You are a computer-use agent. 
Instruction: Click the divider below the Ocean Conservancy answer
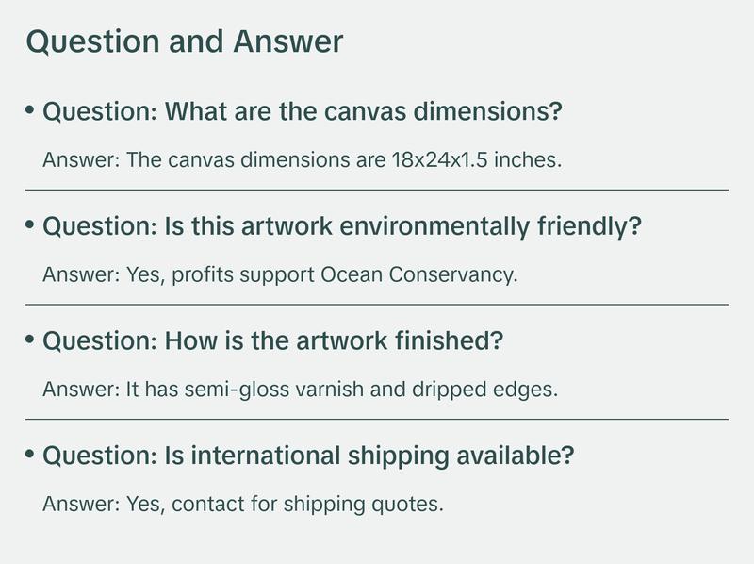click(377, 304)
